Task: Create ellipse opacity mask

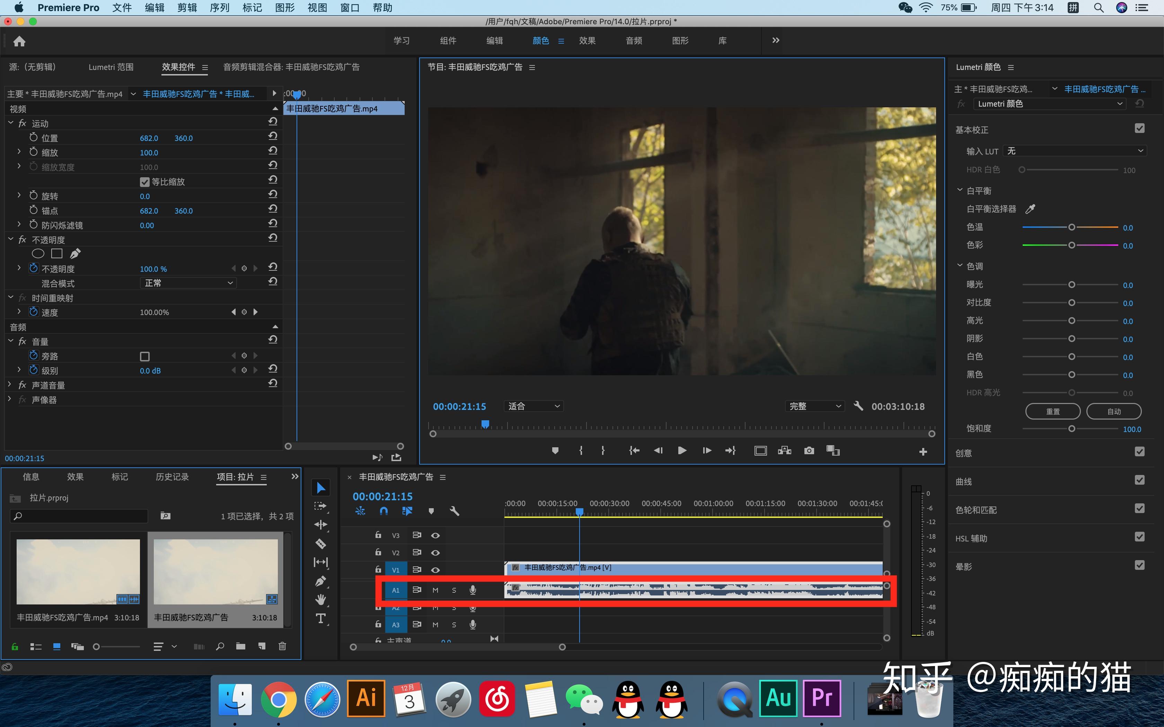Action: [38, 253]
